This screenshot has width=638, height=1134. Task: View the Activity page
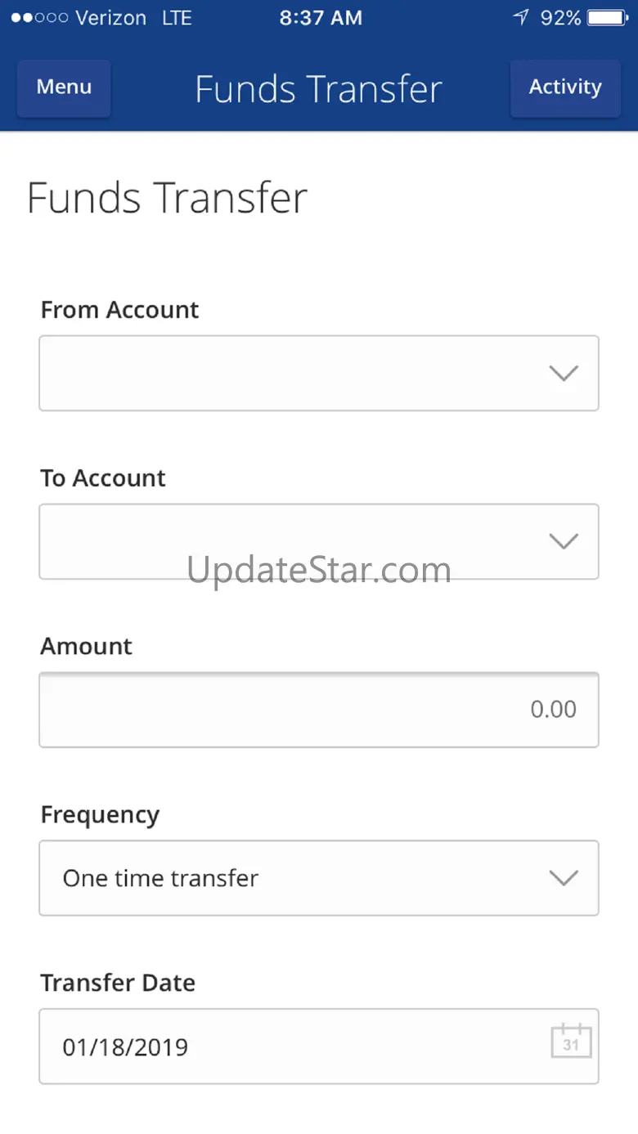[565, 87]
